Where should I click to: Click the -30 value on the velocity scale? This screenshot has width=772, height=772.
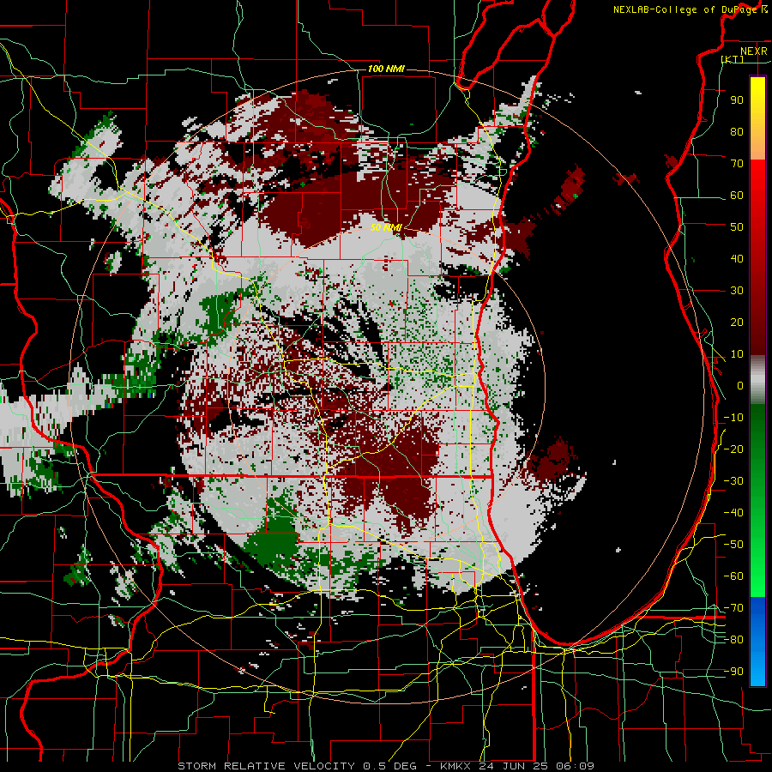pos(733,481)
